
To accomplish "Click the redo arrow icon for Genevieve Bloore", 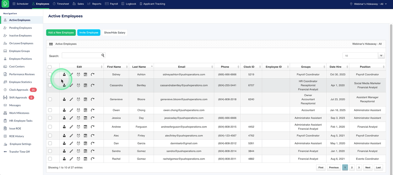I will point(93,99).
